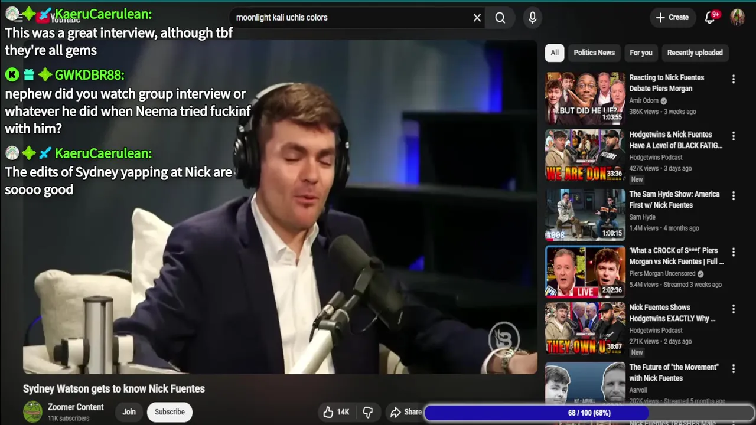Open thumbnail of Reacting to Nick Fuentes Debate
This screenshot has width=756, height=425.
click(x=585, y=98)
